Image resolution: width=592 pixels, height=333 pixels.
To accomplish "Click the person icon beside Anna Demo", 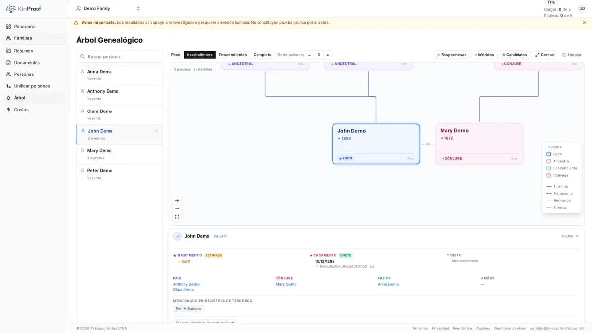I will tap(83, 72).
